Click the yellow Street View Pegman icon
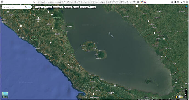 pos(176,97)
